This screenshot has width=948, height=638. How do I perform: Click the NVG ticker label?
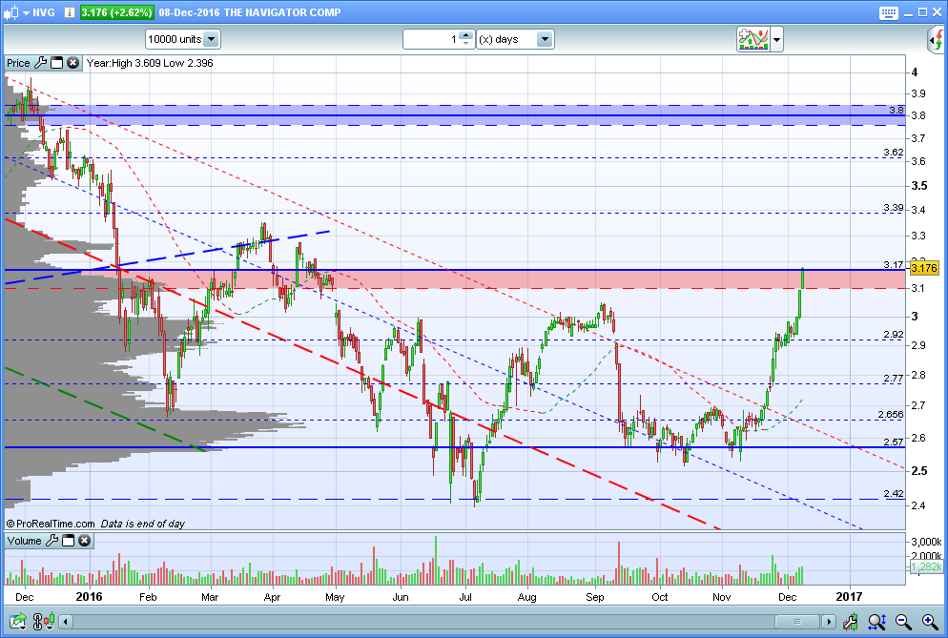click(44, 12)
